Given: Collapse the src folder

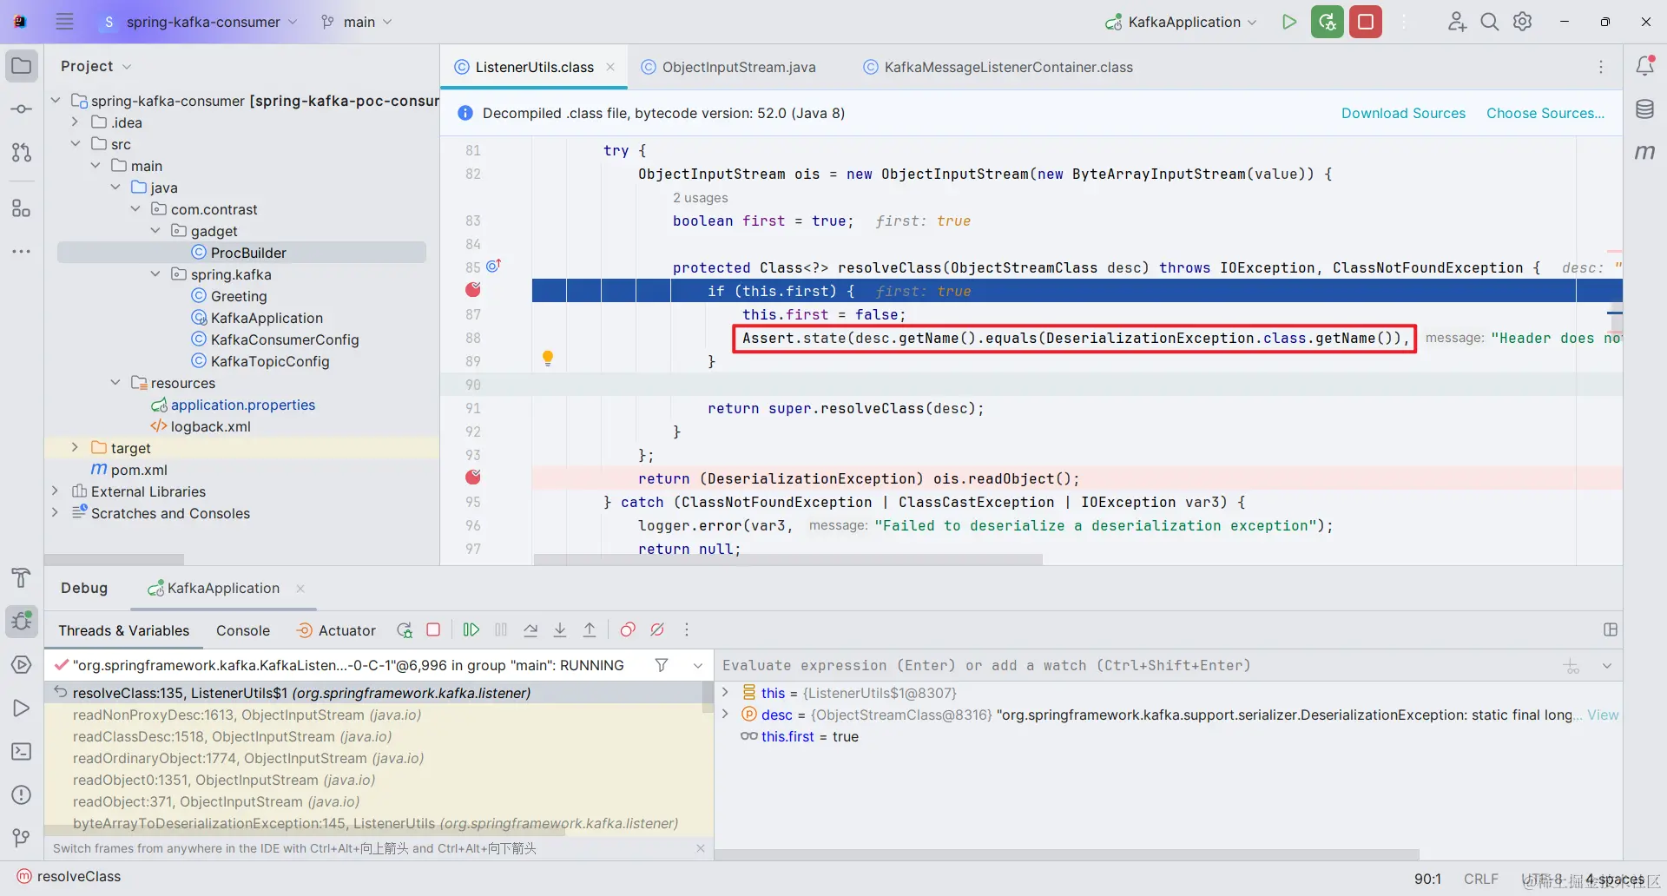Looking at the screenshot, I should (76, 144).
